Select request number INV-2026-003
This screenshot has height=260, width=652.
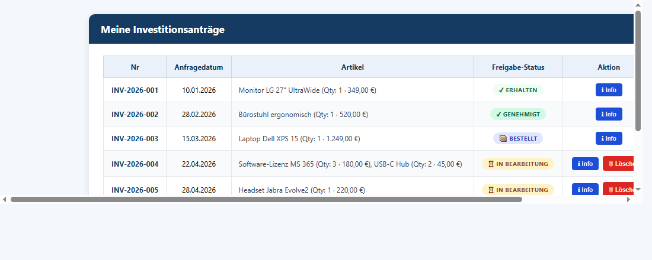click(135, 138)
